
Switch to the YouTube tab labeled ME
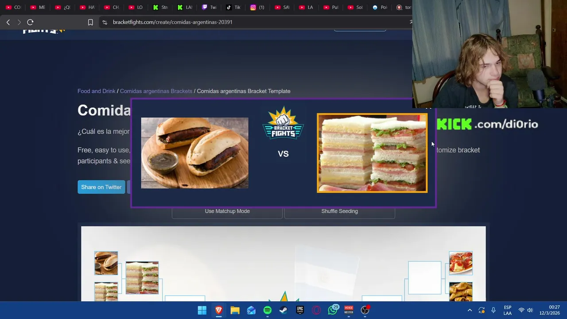tap(38, 7)
